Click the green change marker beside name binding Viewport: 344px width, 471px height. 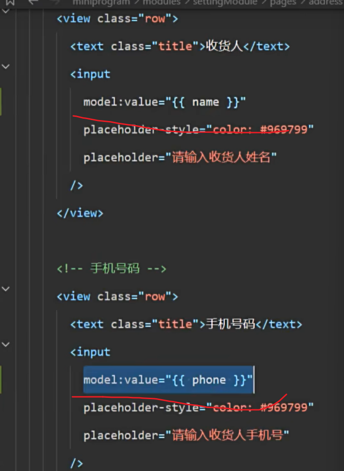tap(1, 102)
